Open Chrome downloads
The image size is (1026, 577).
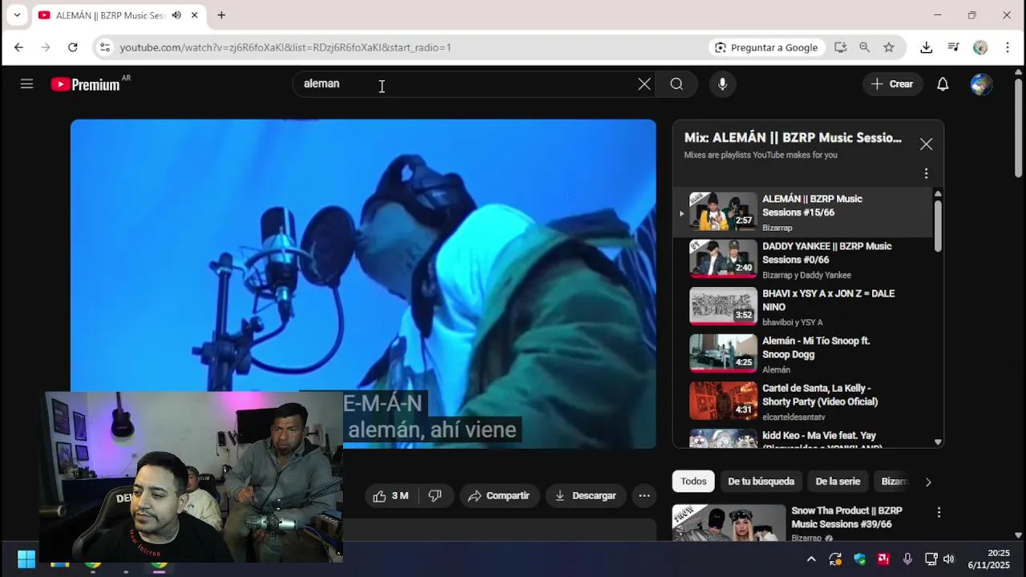coord(926,47)
